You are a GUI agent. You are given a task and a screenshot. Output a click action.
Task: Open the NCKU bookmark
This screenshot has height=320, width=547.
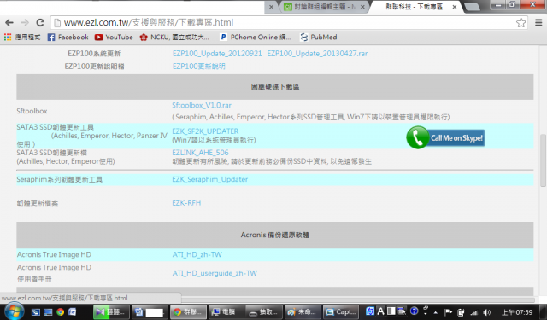pos(174,37)
